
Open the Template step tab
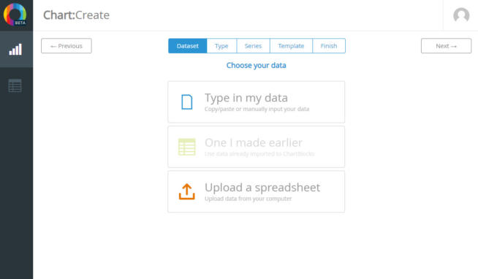tap(291, 46)
